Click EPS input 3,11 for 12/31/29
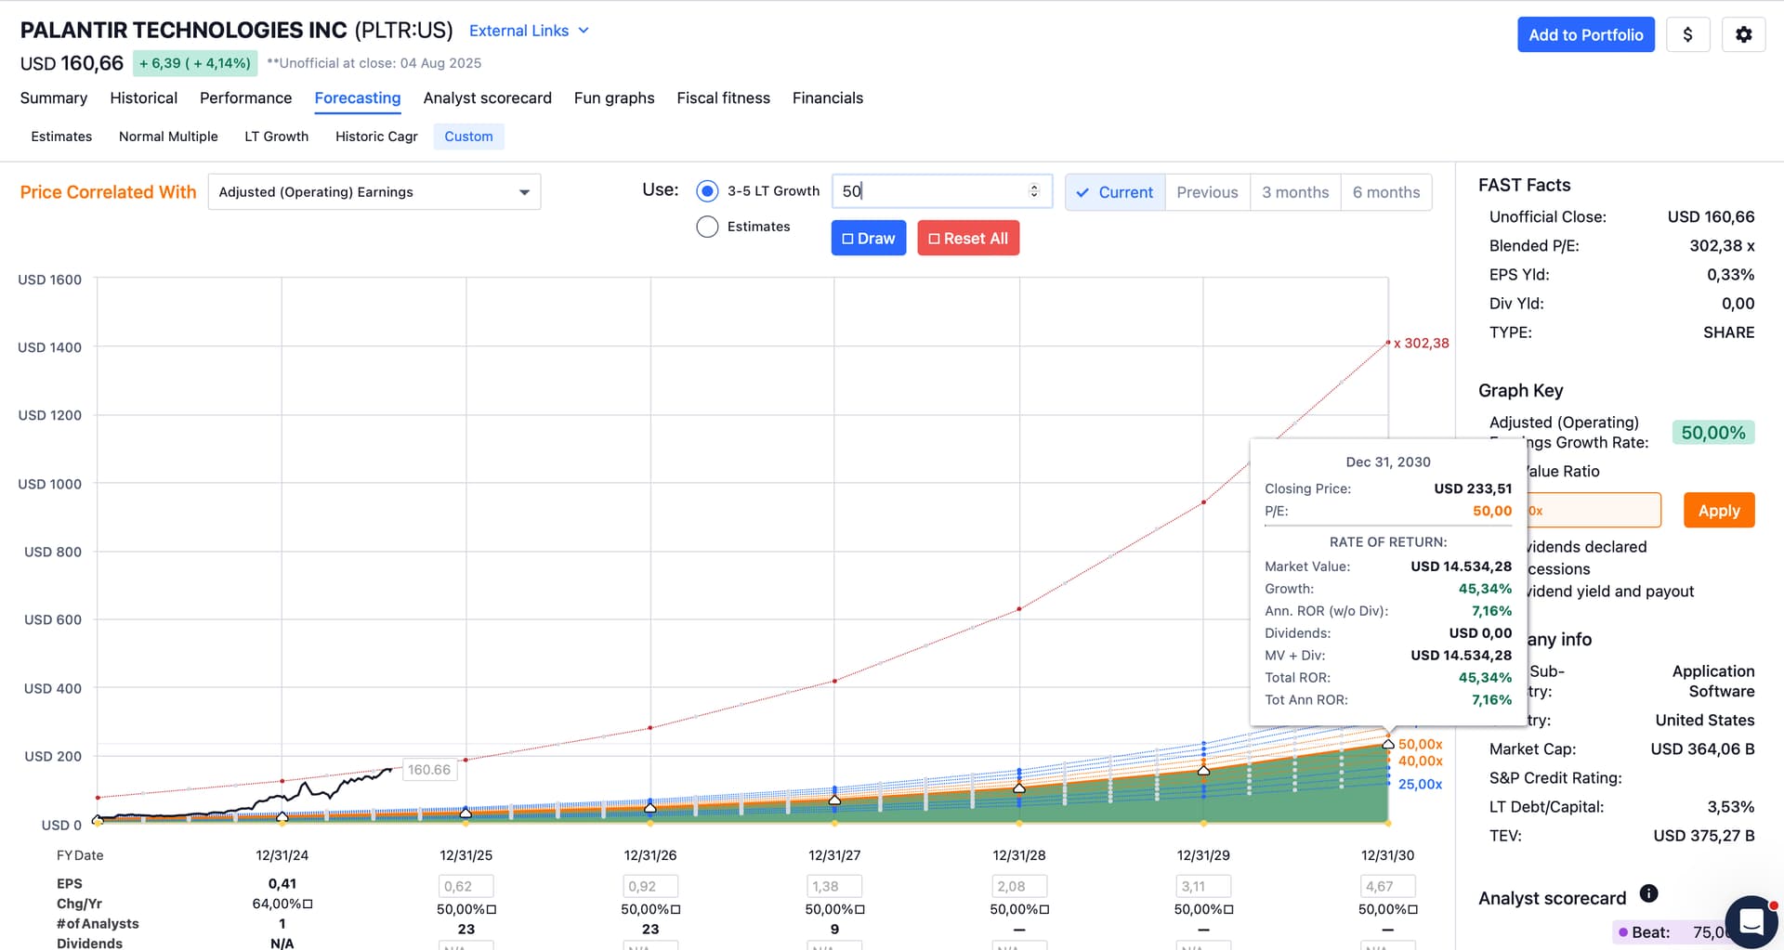Viewport: 1784px width, 950px height. [x=1203, y=886]
